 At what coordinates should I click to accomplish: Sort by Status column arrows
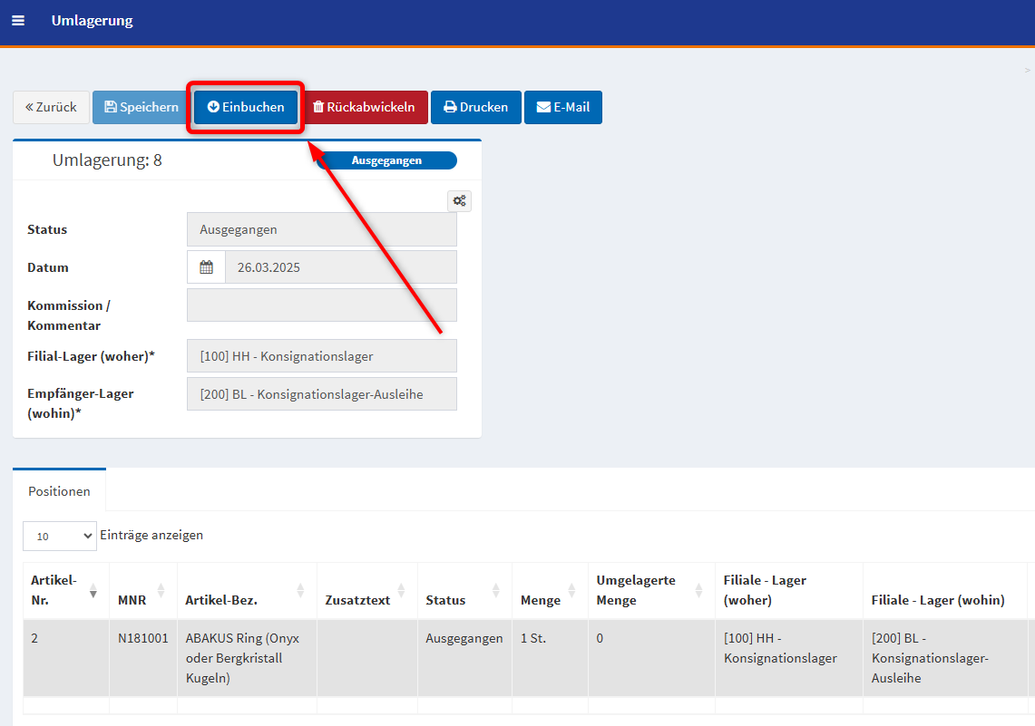[495, 591]
